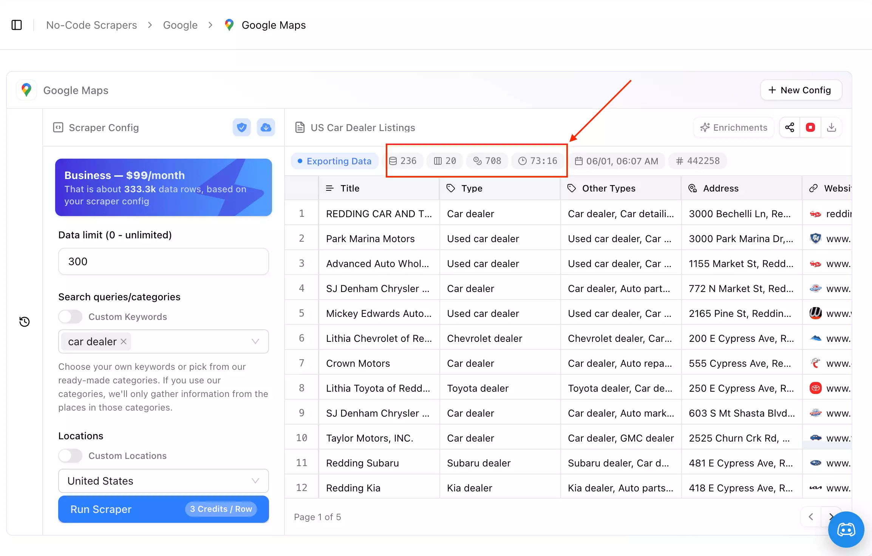Image resolution: width=872 pixels, height=556 pixels.
Task: Click the Exporting Data status badge
Action: (x=335, y=161)
